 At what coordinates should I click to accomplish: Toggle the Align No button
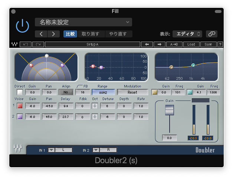pyautogui.click(x=66, y=92)
